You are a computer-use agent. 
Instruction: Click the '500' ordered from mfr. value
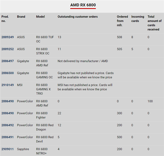point(119,137)
